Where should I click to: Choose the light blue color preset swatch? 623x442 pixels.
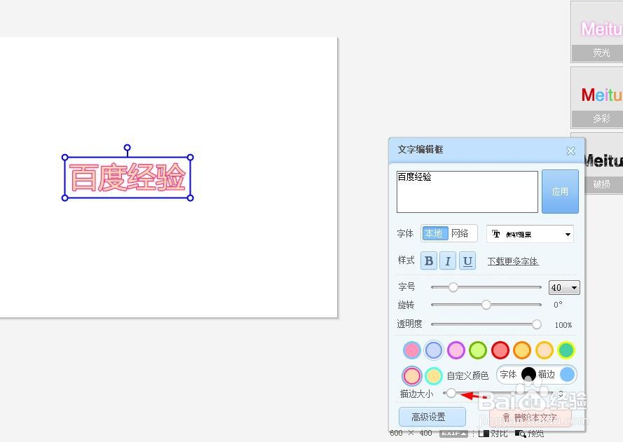[434, 350]
